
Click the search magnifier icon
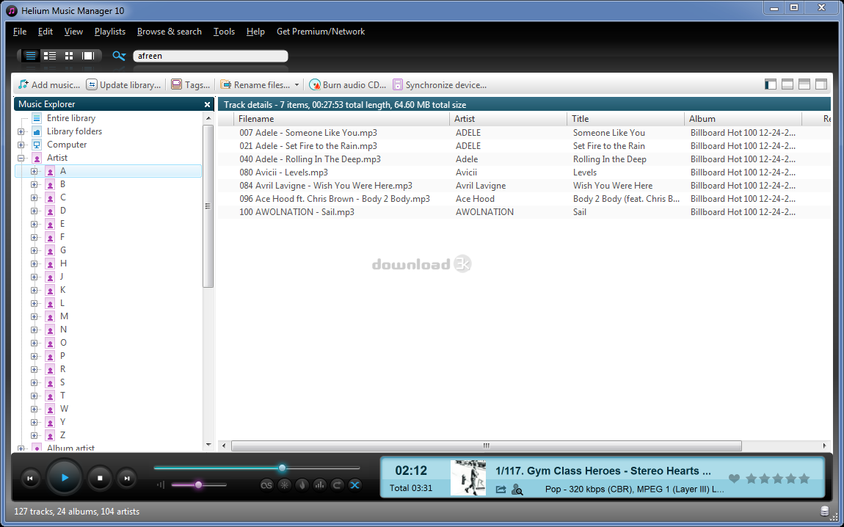coord(119,56)
